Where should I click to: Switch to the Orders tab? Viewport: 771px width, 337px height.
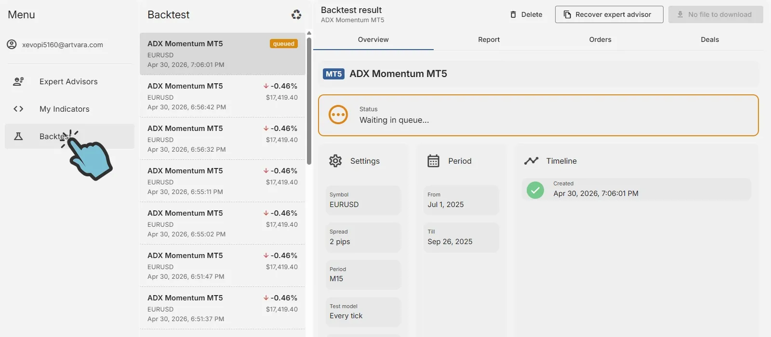click(x=600, y=39)
